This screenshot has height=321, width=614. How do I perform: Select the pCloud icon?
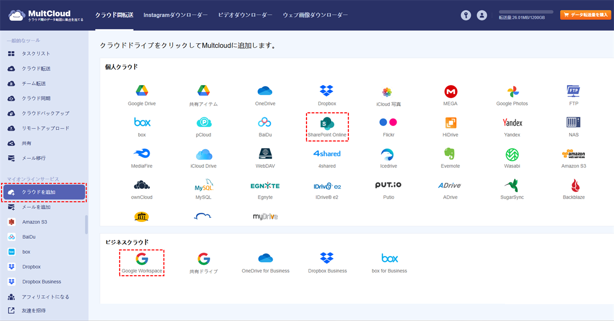click(x=204, y=124)
